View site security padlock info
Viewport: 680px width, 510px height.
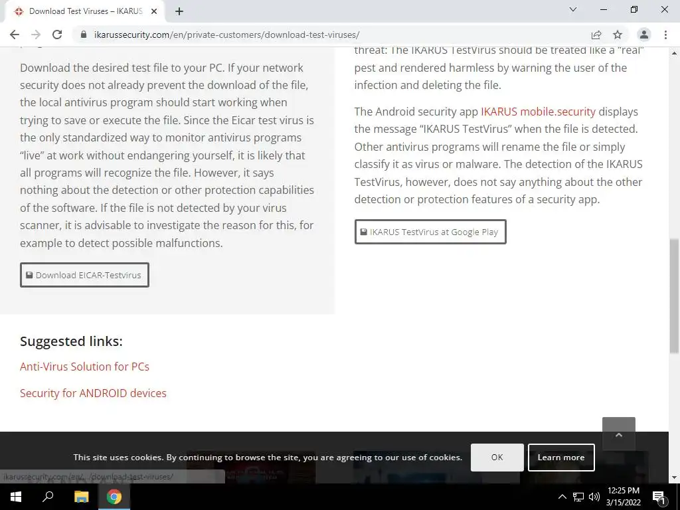[x=84, y=35]
